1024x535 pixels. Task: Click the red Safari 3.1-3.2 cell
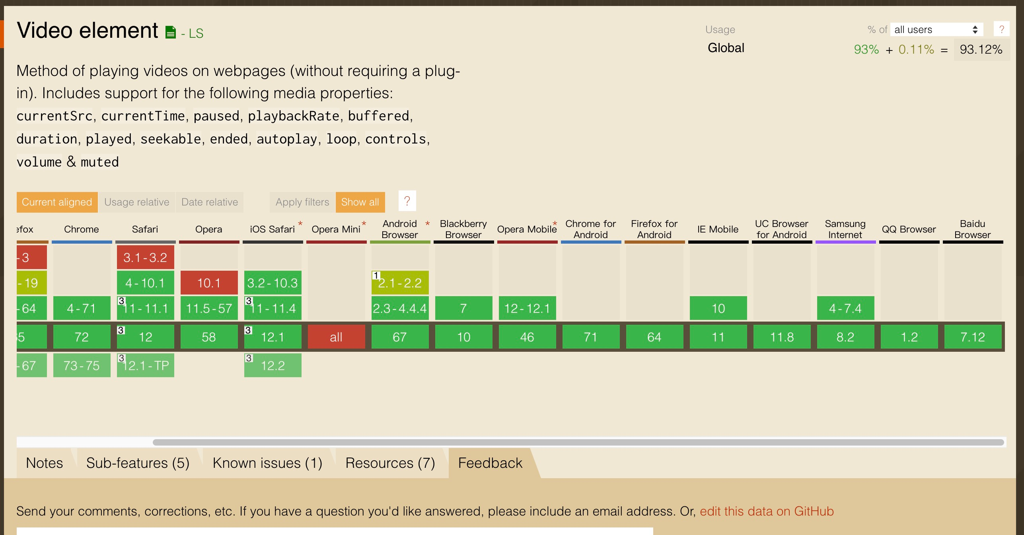146,257
